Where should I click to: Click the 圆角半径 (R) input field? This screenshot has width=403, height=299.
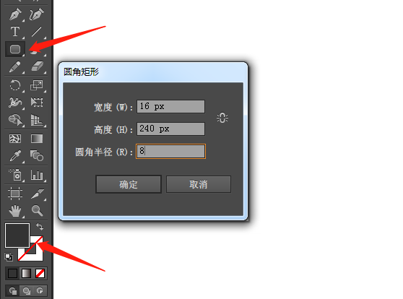[x=170, y=151]
